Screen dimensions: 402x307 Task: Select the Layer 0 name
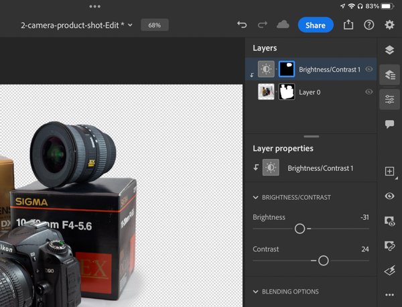[x=310, y=92]
